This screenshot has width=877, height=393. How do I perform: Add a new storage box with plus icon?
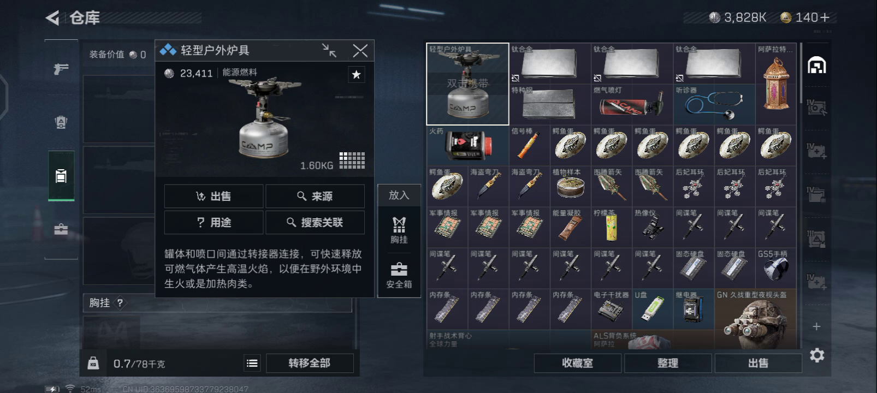point(816,326)
